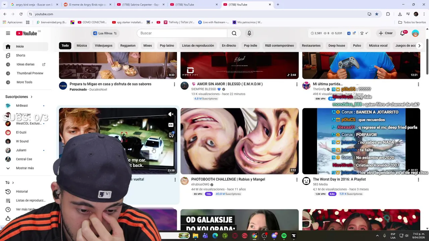Open Los filtros dropdown

(x=105, y=33)
